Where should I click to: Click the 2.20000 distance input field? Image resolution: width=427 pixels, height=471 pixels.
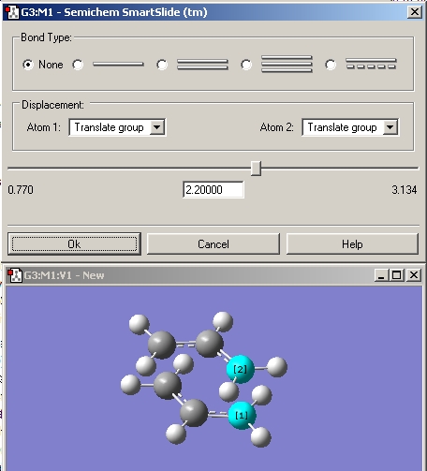click(x=213, y=189)
